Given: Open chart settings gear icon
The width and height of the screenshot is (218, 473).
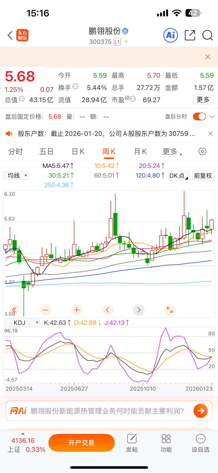Looking at the screenshot, I should (202, 151).
